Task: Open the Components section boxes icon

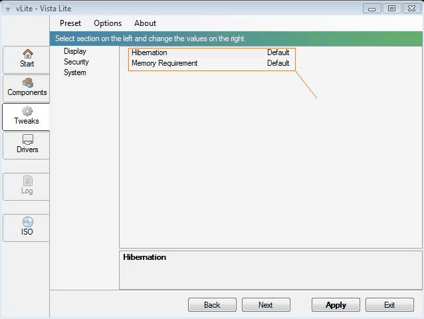Action: point(28,82)
